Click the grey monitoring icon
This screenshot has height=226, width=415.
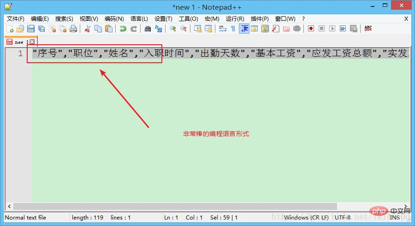(297, 29)
